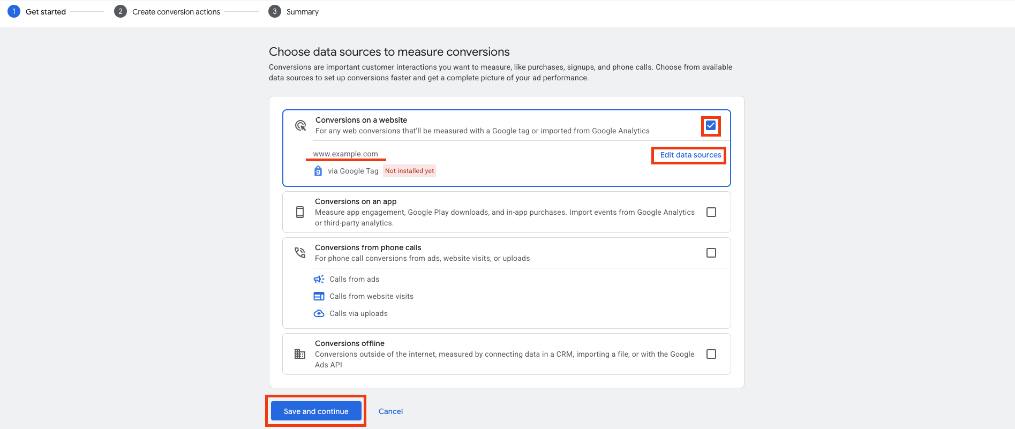The height and width of the screenshot is (429, 1015).
Task: Click the app conversions phone icon
Action: tap(300, 212)
